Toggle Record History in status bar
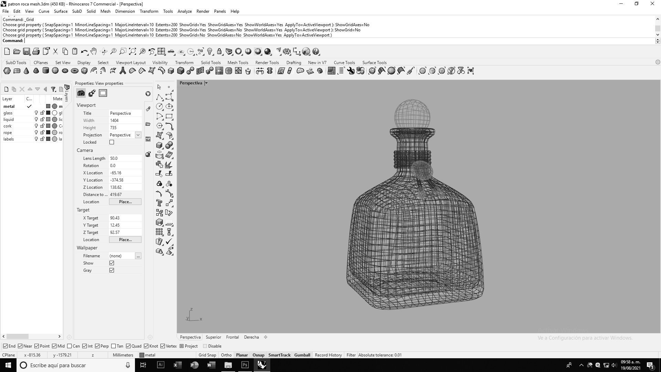Image resolution: width=661 pixels, height=372 pixels. tap(328, 355)
